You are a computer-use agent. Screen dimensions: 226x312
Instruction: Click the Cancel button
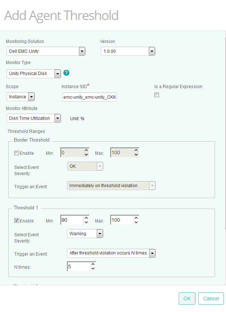[211, 298]
